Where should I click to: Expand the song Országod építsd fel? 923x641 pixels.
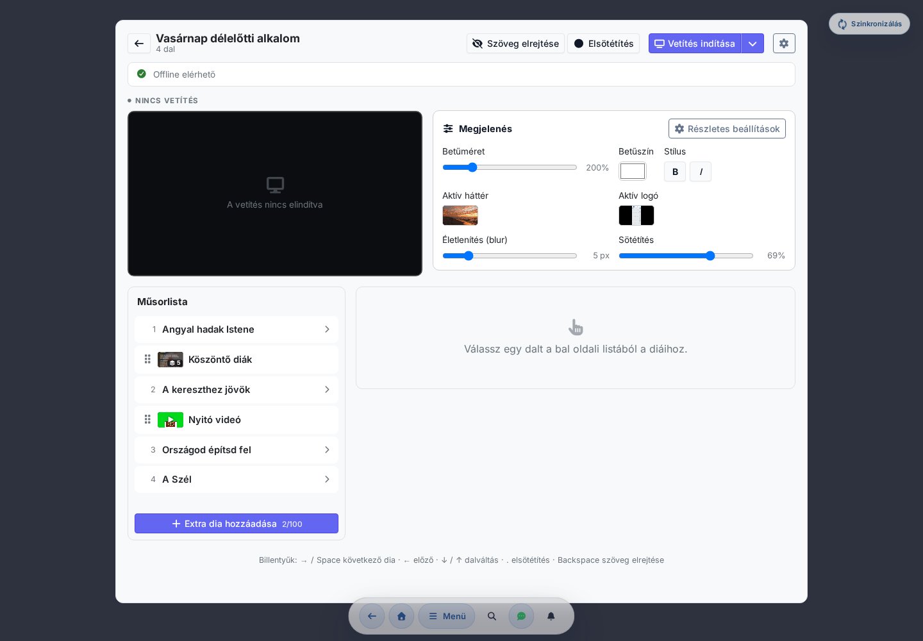(237, 450)
